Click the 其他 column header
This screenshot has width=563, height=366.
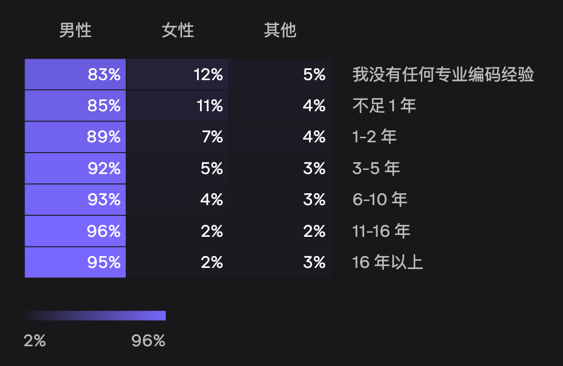(280, 30)
